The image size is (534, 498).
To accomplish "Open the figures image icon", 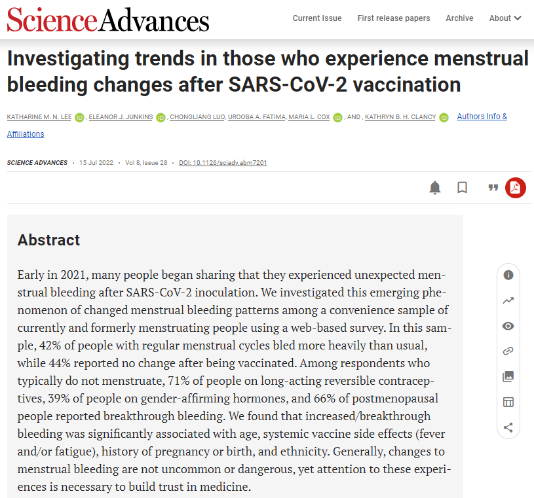I will pyautogui.click(x=508, y=376).
